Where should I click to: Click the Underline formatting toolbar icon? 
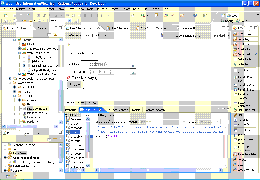(x=50, y=15)
